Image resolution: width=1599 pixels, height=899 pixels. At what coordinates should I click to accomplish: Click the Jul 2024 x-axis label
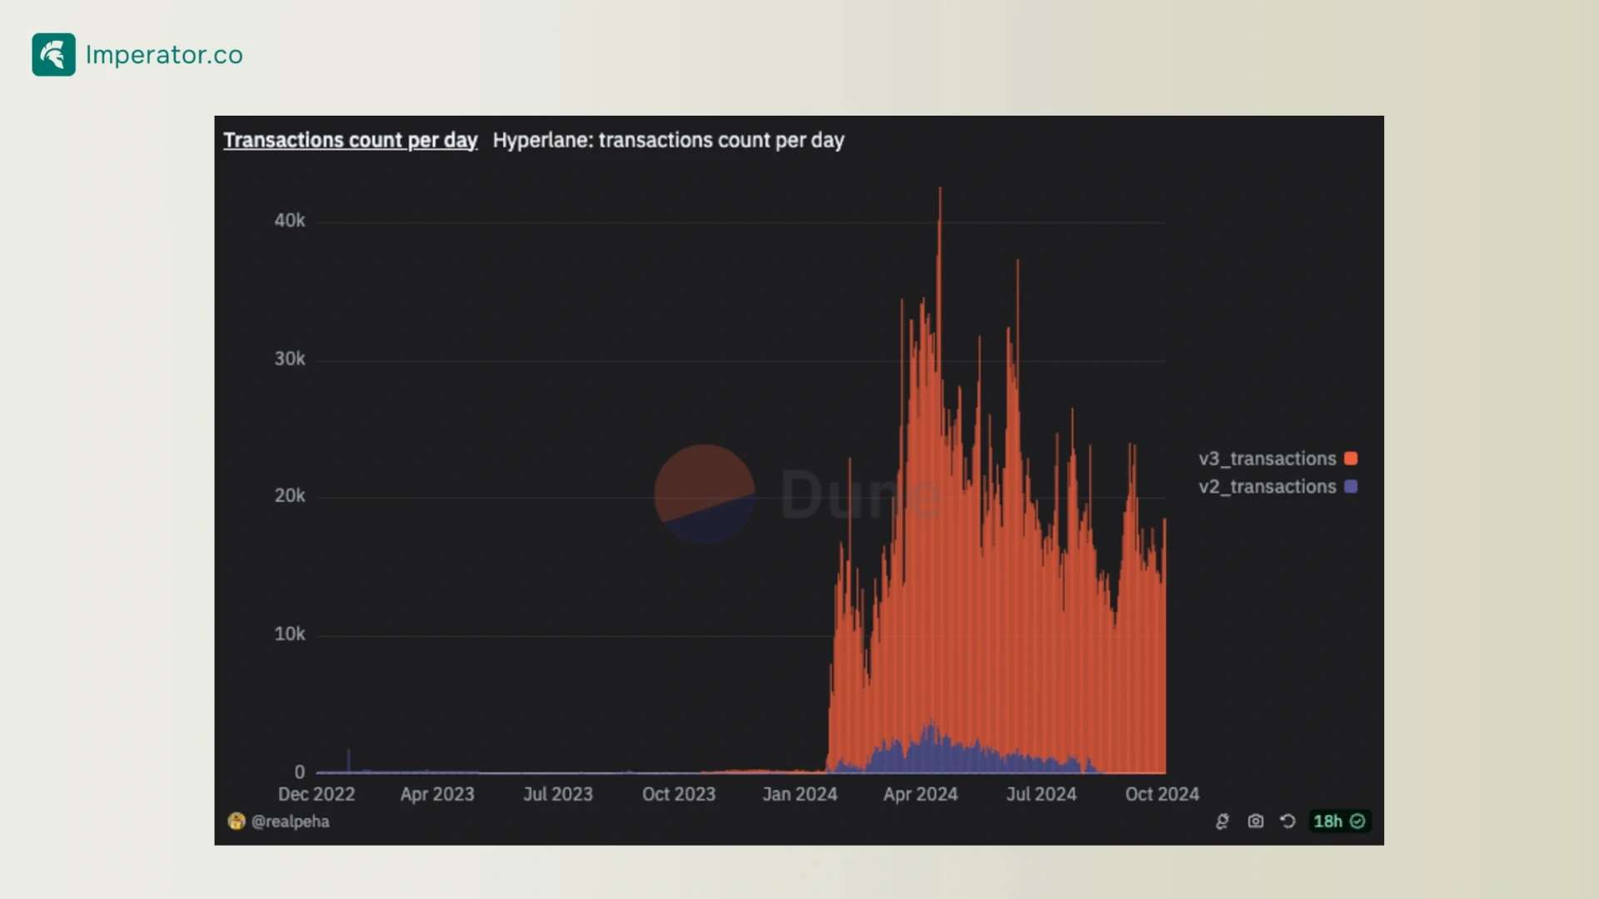pos(1041,794)
